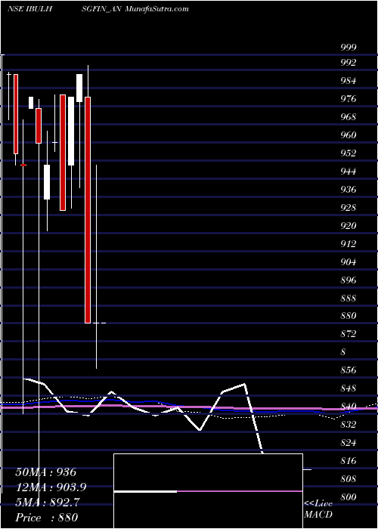Click the 872 price axis label
Viewport: 378px width, 529px height.
(x=348, y=334)
